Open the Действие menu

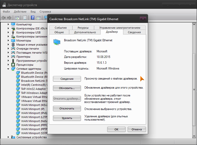pos(20,12)
